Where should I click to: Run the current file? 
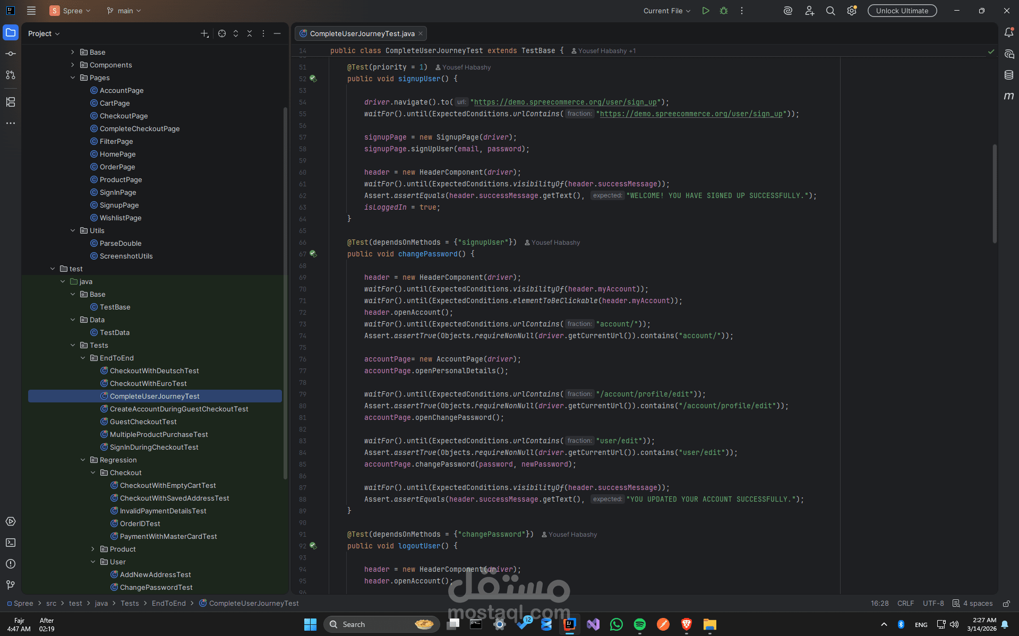pos(706,11)
